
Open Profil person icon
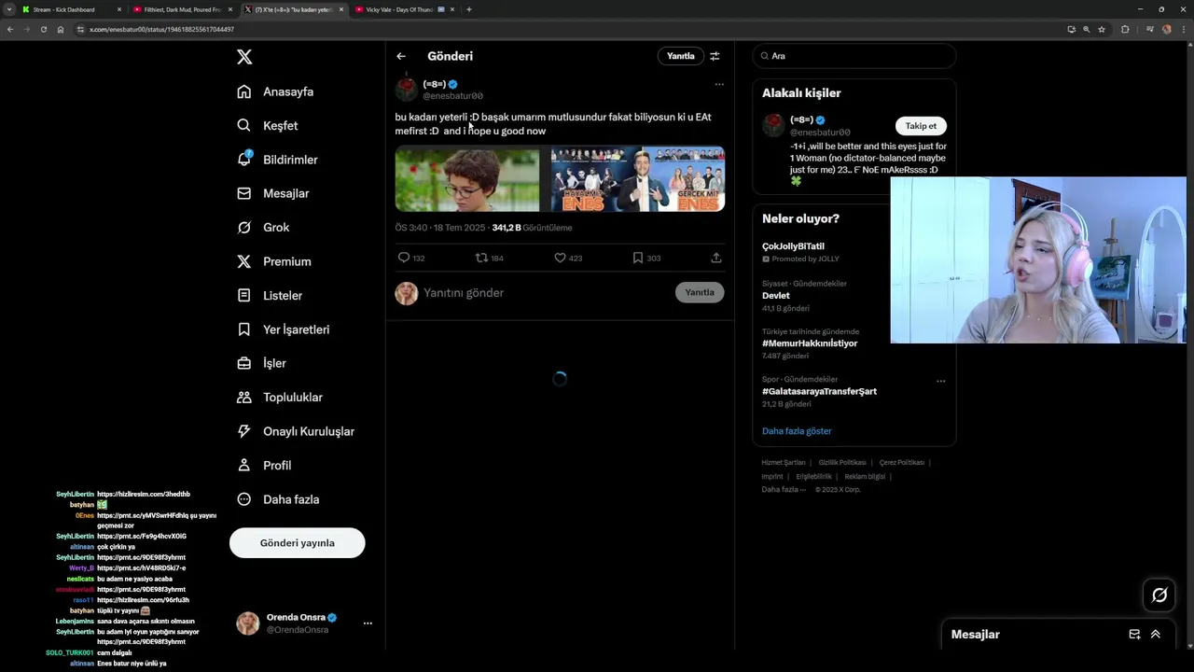pyautogui.click(x=244, y=465)
